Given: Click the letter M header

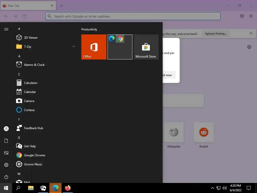Looking at the screenshot, I should (x=19, y=174).
